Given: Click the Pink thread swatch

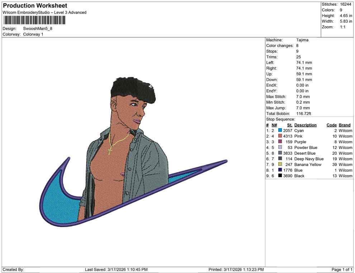Looking at the screenshot, I should pos(279,136).
